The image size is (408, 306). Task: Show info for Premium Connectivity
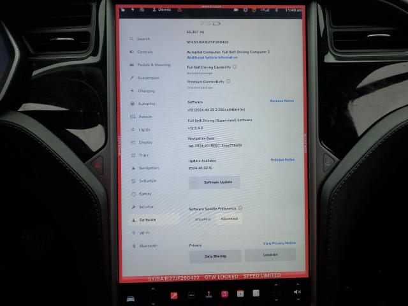228,81
